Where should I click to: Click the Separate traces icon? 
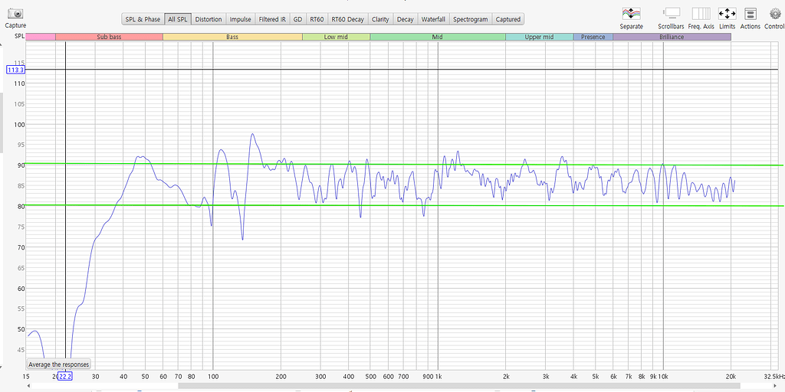coord(631,14)
